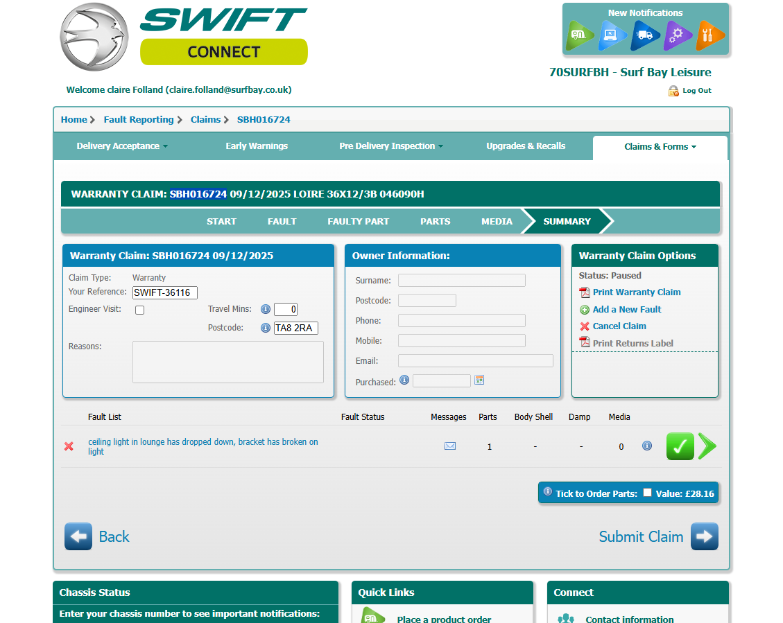Go to the MEDIA step
This screenshot has width=783, height=623.
click(x=497, y=222)
